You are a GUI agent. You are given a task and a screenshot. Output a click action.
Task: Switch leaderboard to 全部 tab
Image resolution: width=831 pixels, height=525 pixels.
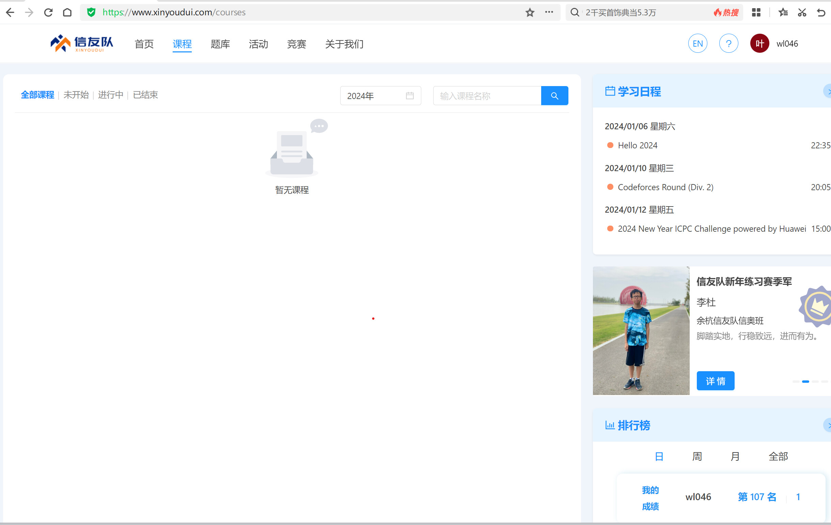pyautogui.click(x=778, y=456)
